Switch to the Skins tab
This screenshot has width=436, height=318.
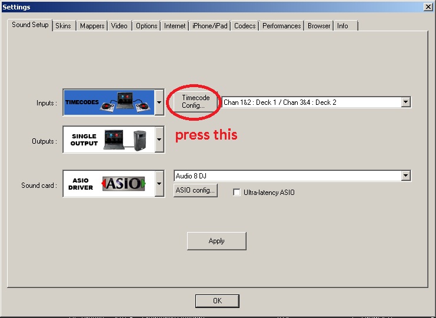coord(63,26)
